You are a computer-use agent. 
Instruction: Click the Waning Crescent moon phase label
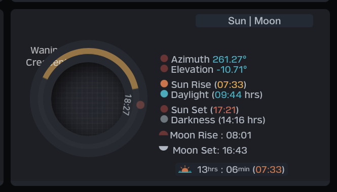tap(44, 57)
